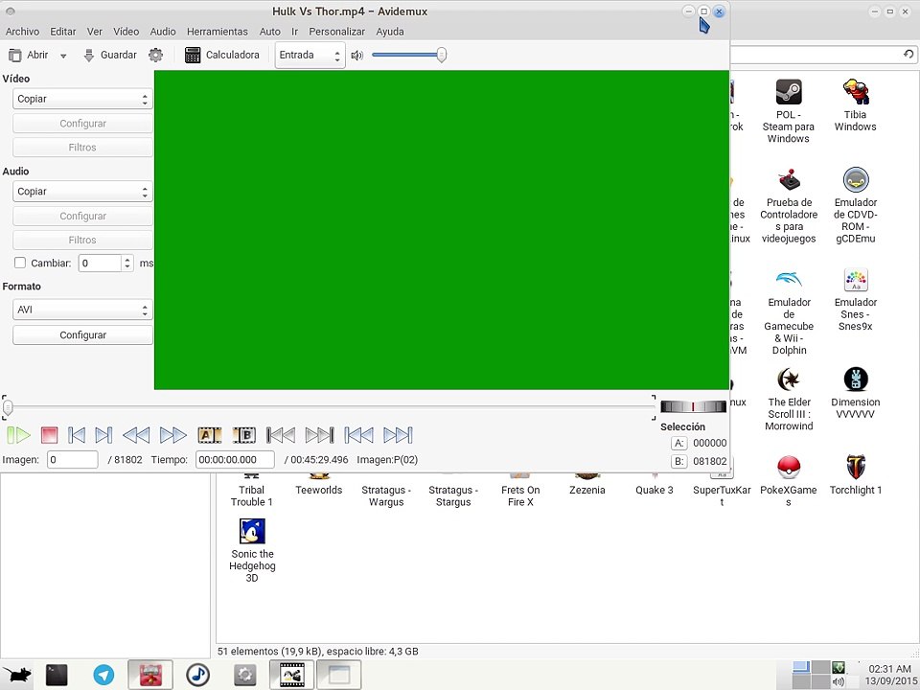
Task: Set selection marker A
Action: click(209, 435)
